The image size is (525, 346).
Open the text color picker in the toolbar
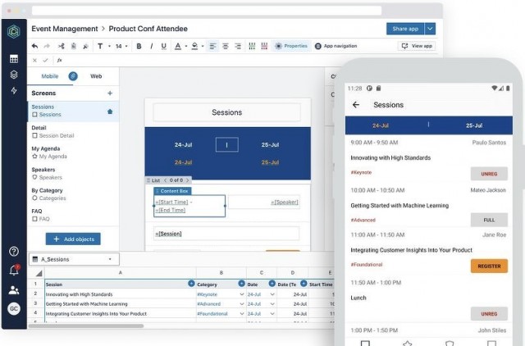178,46
